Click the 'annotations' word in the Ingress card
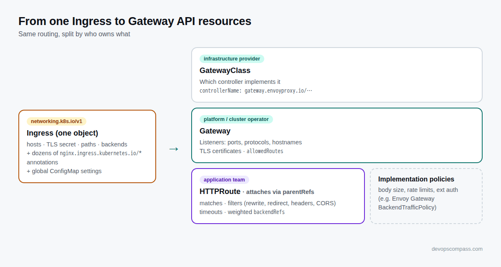Screen dimensions: 501x267 43,162
